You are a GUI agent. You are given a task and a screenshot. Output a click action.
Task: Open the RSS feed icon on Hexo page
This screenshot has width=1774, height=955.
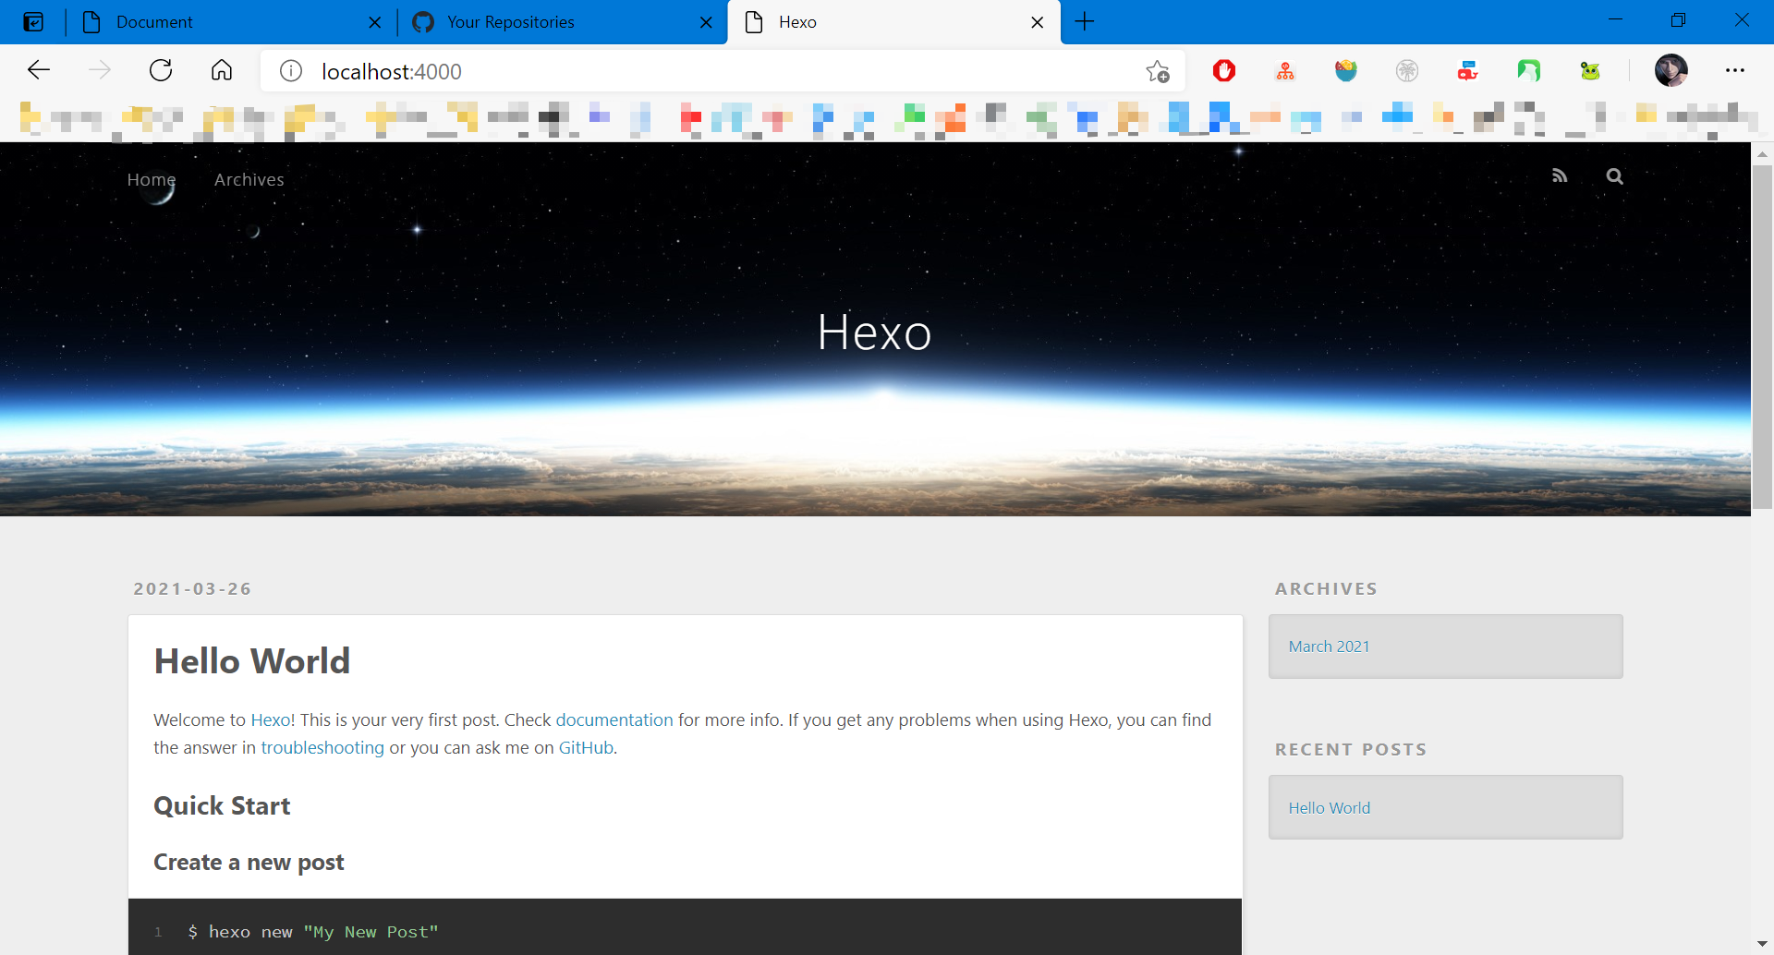pyautogui.click(x=1560, y=175)
